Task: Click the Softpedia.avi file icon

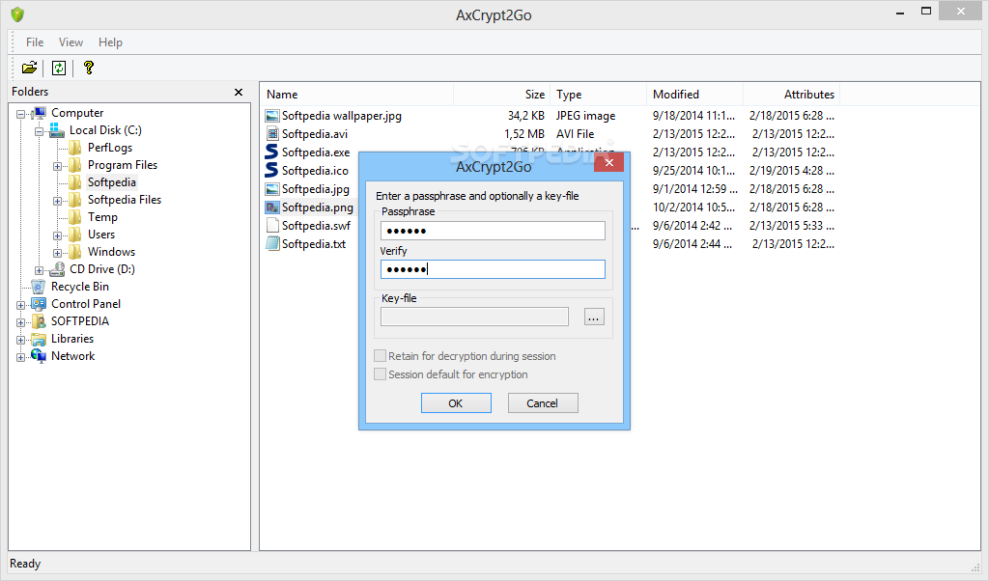Action: [x=271, y=134]
